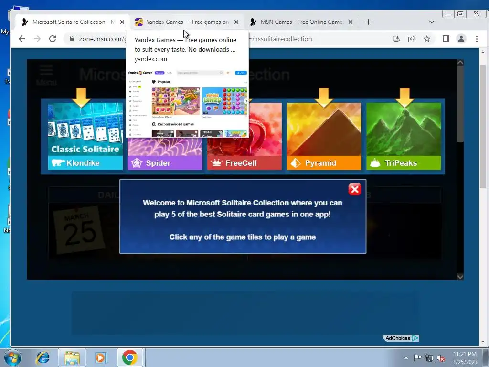
Task: Play the Klondike Classic Solitaire tile
Action: click(85, 136)
